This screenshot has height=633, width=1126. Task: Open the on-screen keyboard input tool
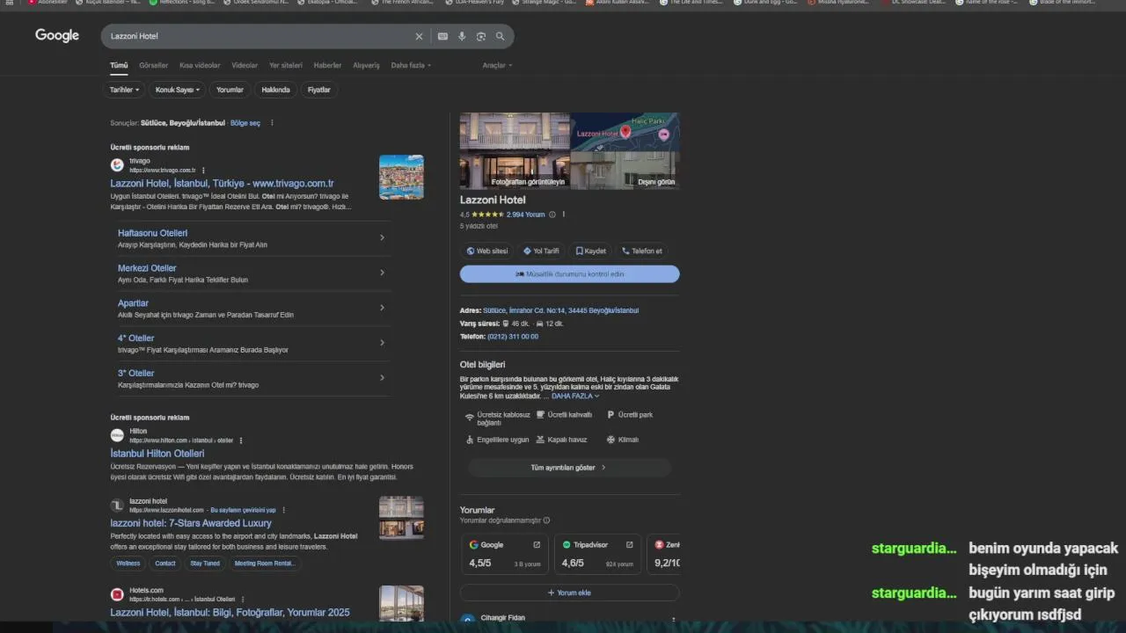tap(442, 36)
